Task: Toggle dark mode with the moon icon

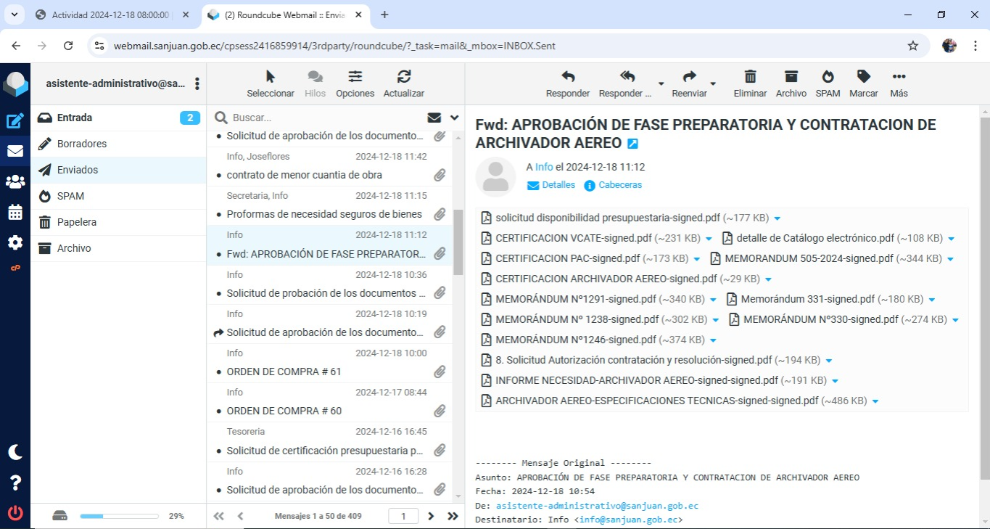Action: coord(15,452)
